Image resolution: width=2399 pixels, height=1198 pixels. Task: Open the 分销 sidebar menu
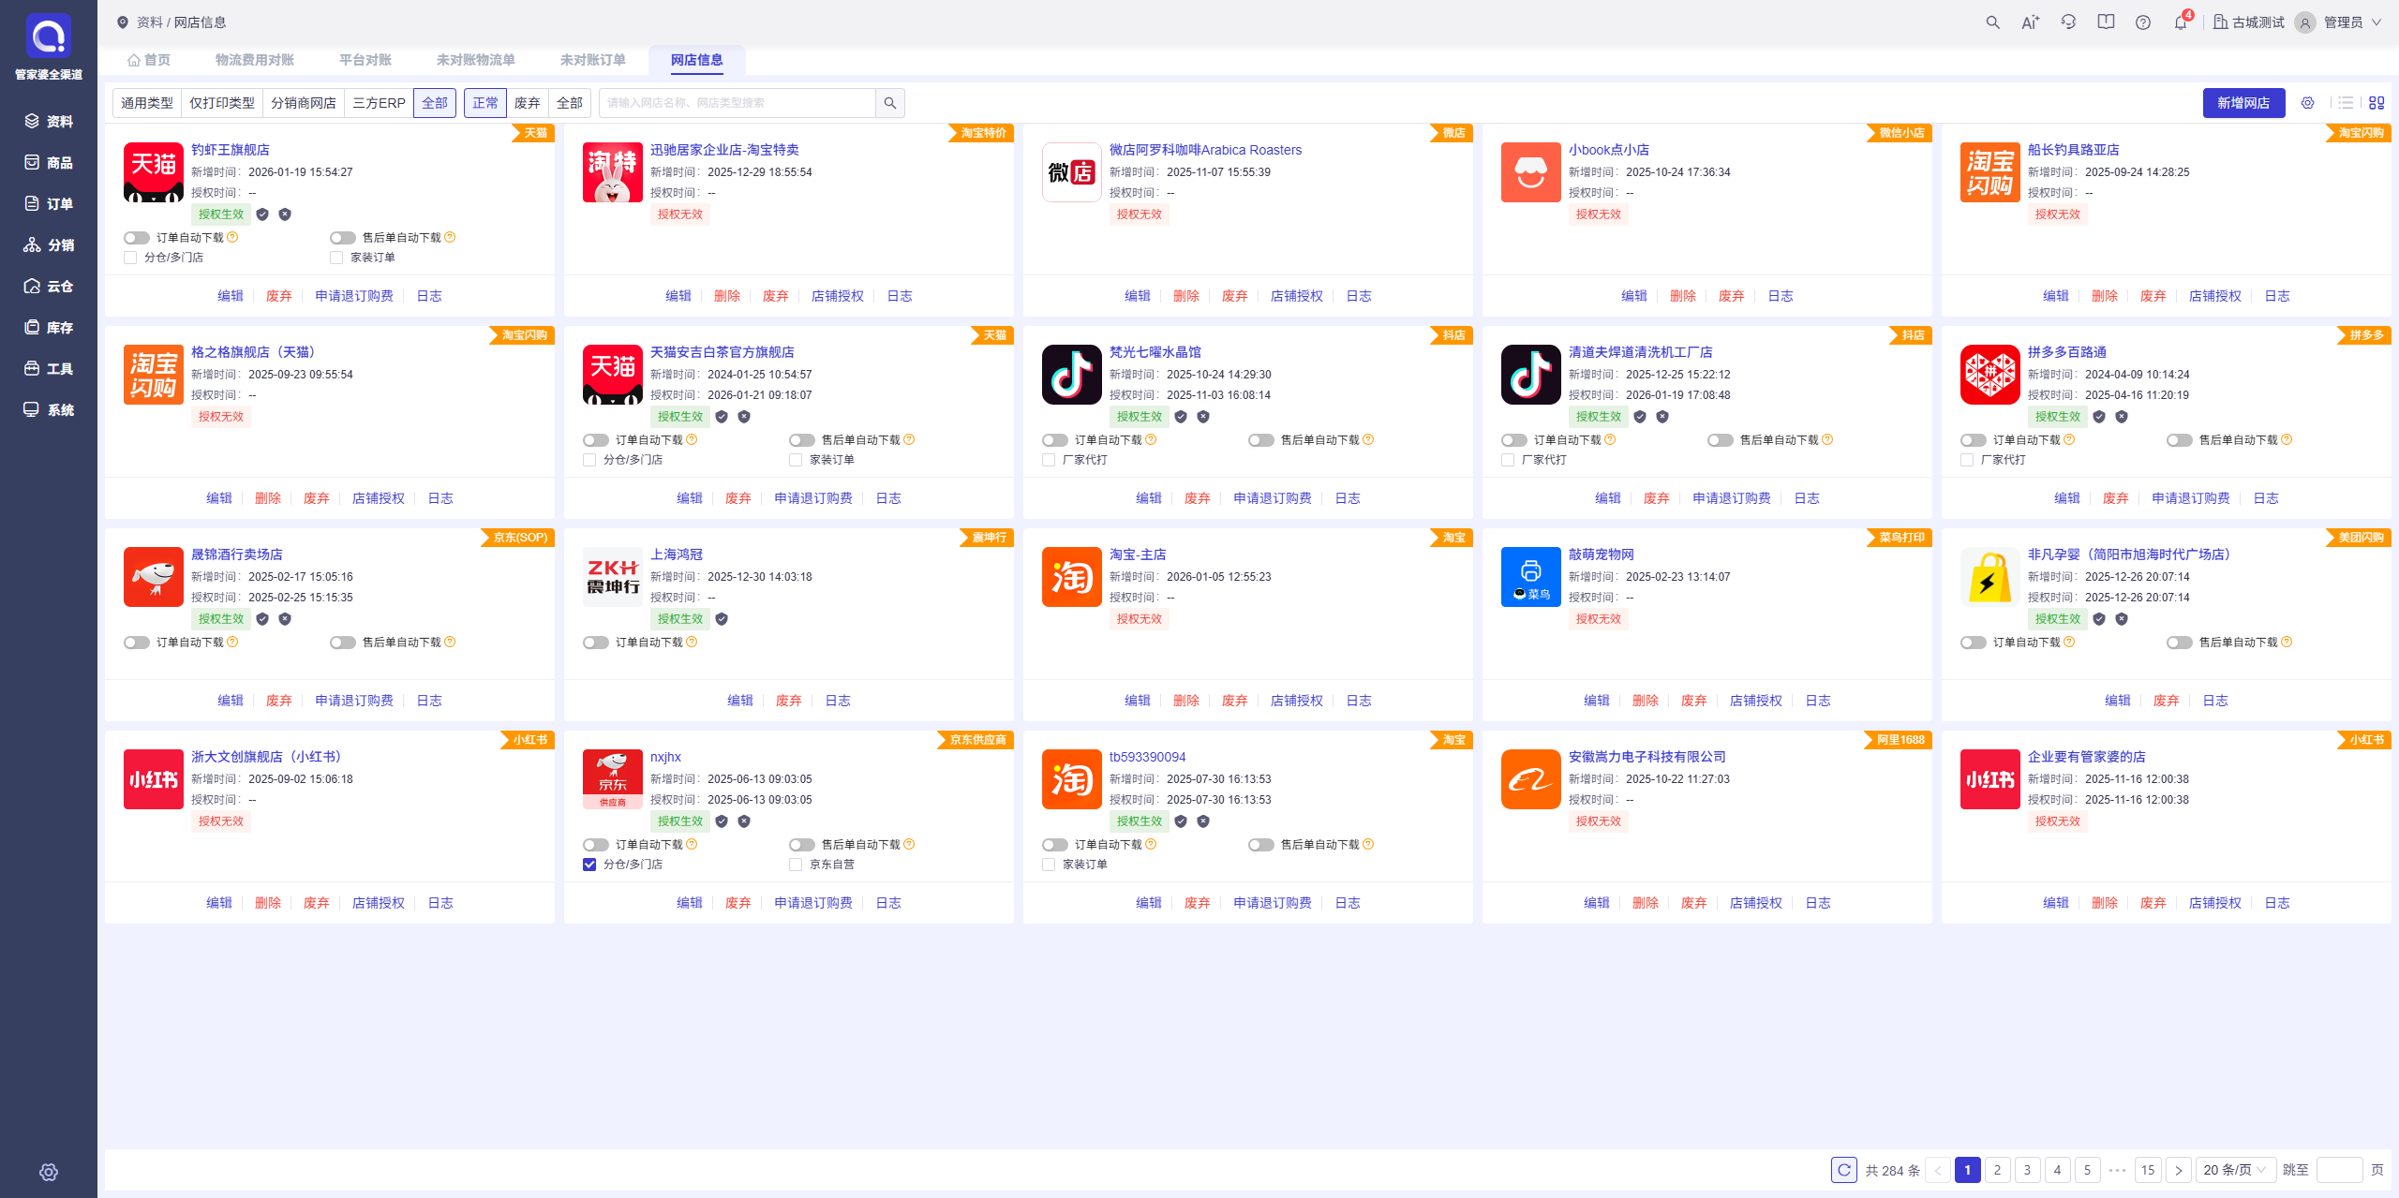tap(49, 244)
